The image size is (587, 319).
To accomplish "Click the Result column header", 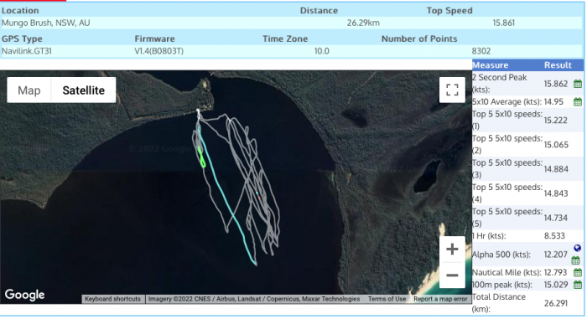I will 558,65.
